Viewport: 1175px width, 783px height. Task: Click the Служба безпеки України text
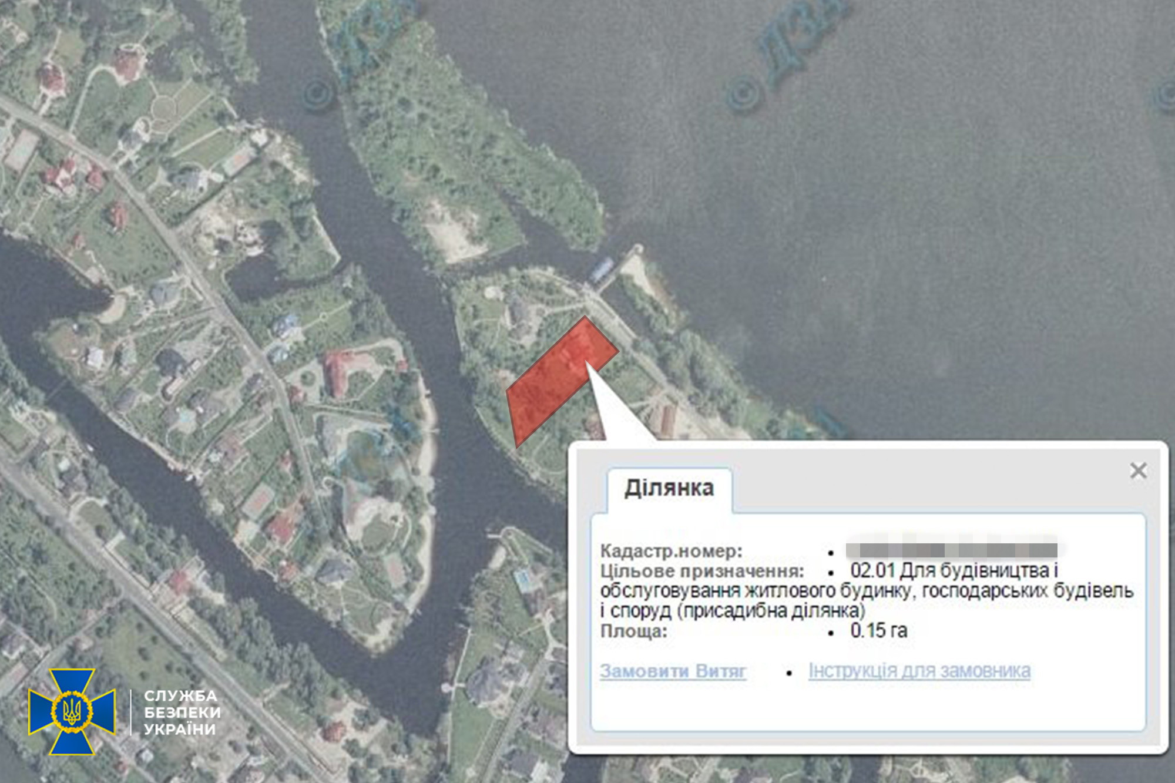tap(182, 713)
